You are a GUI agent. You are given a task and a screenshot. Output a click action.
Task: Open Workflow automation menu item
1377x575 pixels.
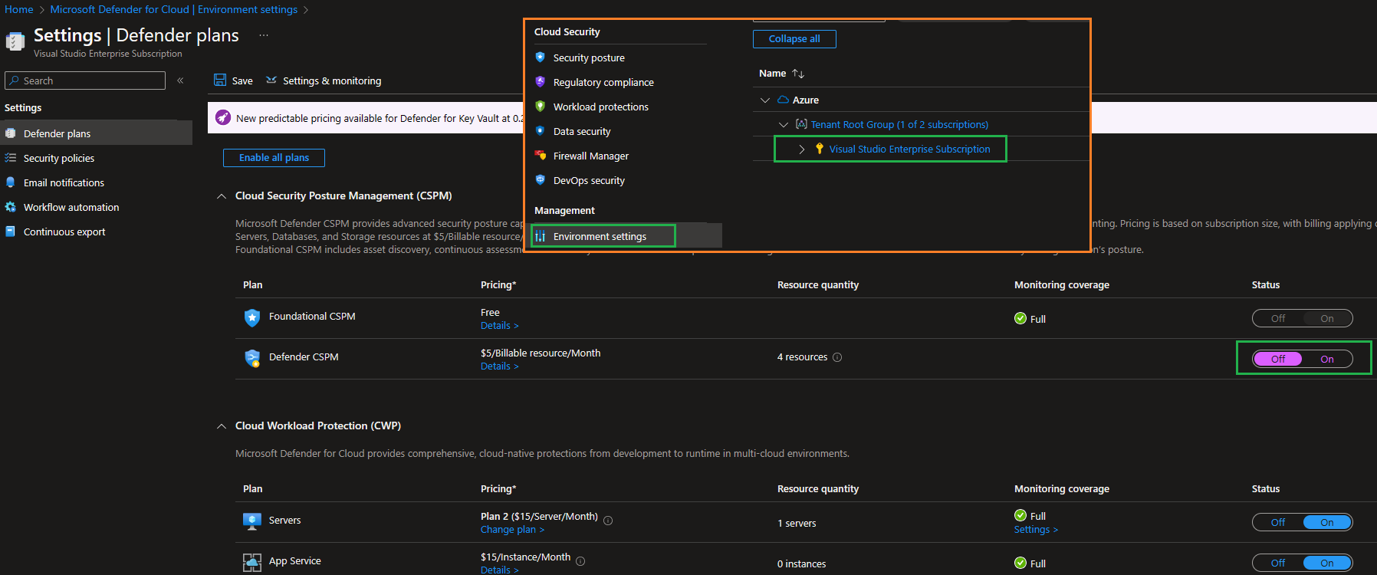coord(96,207)
